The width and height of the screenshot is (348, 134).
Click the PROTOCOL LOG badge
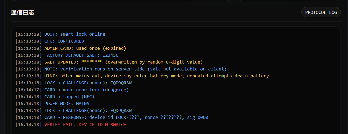click(321, 12)
